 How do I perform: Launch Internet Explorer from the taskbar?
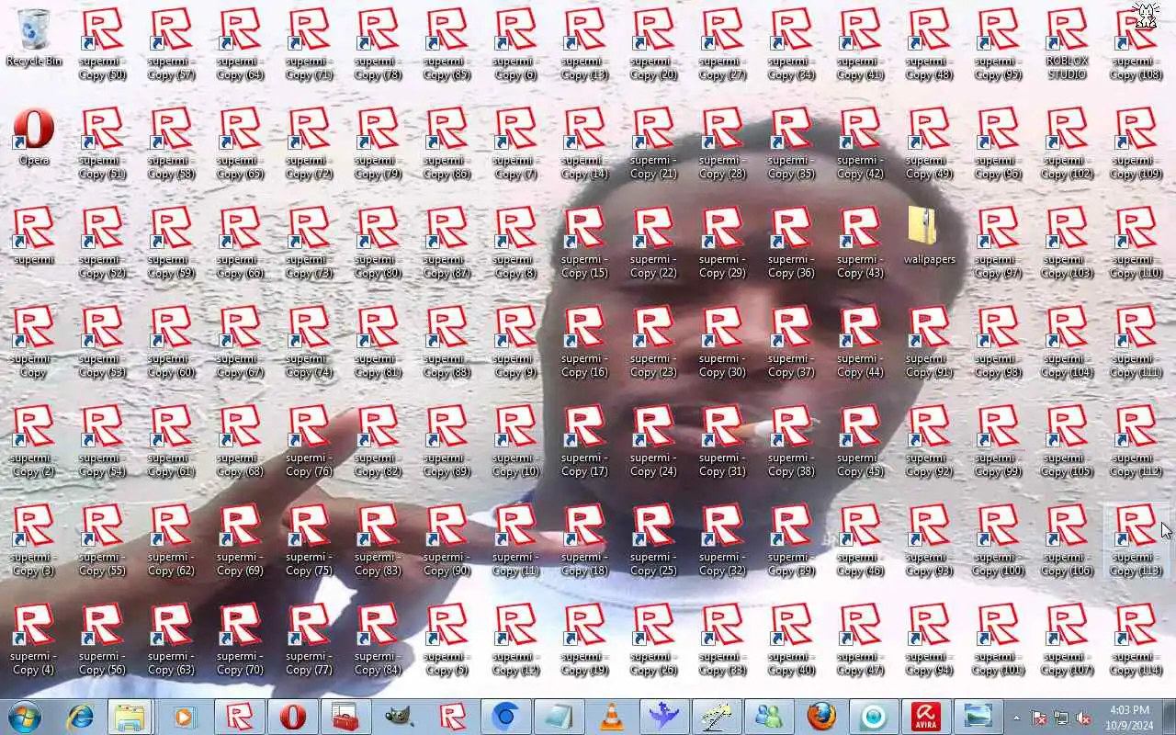(80, 717)
